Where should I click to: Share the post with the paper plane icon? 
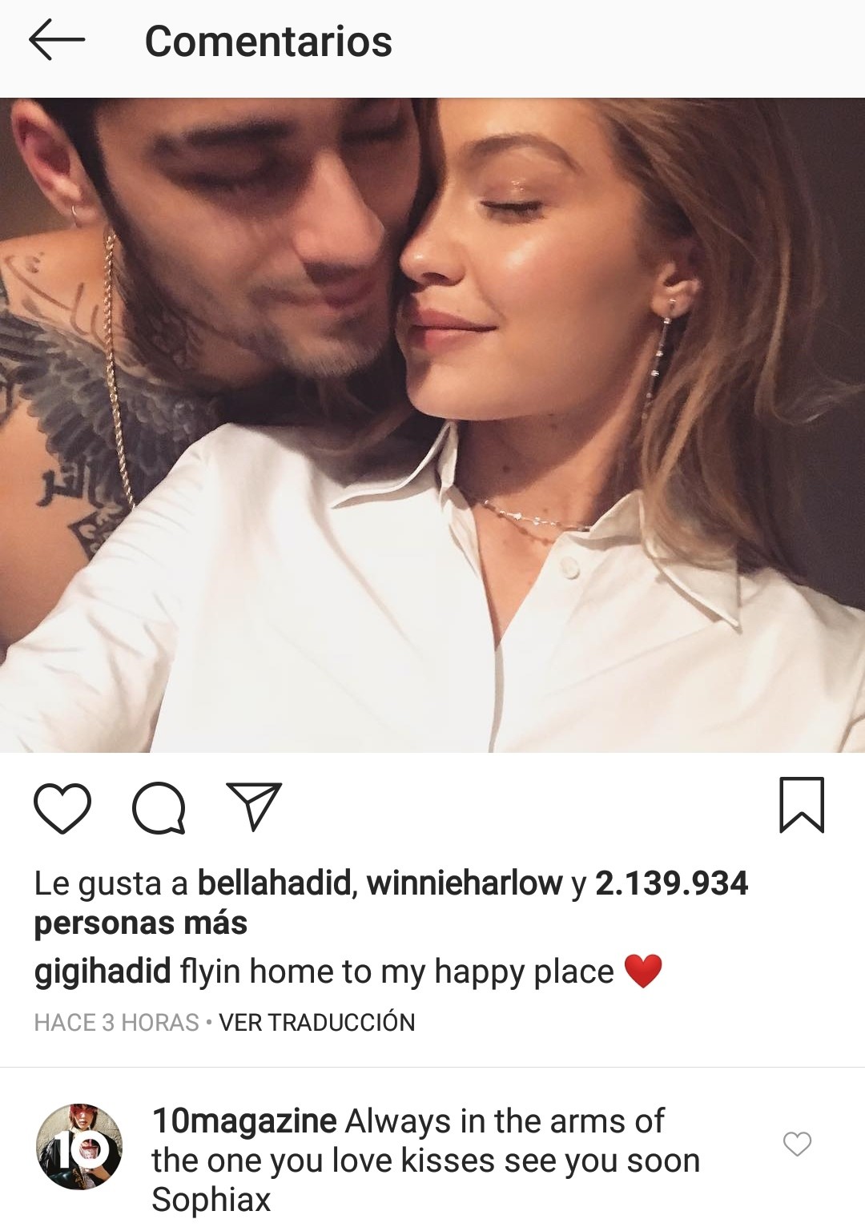tap(254, 806)
